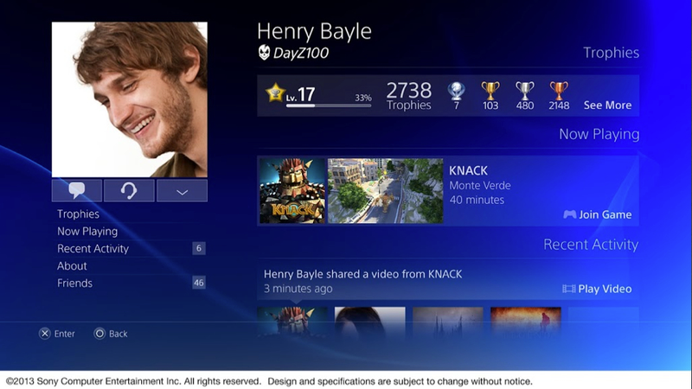Click See More for trophies

point(607,105)
